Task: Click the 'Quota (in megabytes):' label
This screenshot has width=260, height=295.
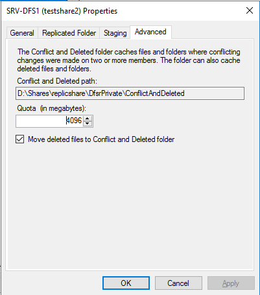Action: [51, 108]
